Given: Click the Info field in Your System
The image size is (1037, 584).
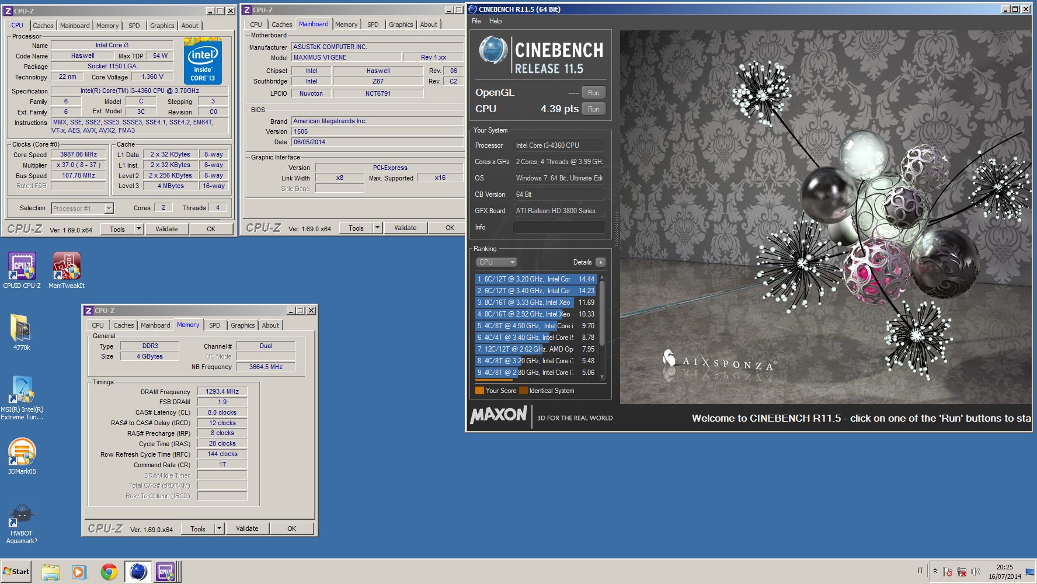Looking at the screenshot, I should click(x=559, y=227).
